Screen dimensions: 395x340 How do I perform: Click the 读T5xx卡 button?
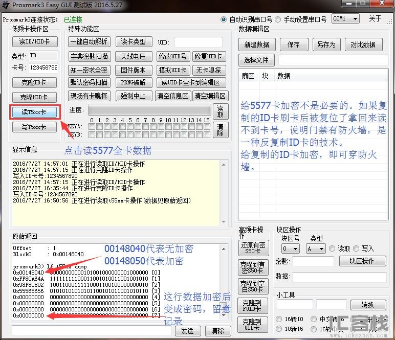[x=34, y=112]
